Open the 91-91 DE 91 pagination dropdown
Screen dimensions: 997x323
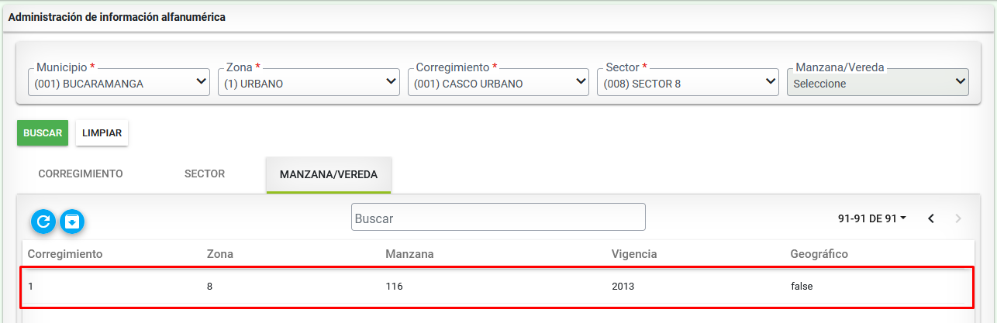[x=872, y=219]
